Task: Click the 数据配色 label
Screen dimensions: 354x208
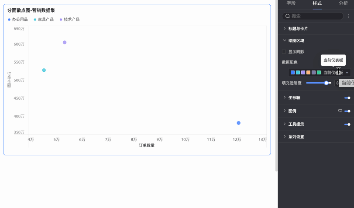Action: (x=290, y=62)
